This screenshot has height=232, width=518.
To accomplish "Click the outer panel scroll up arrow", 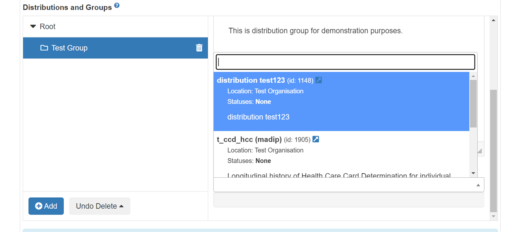I will 493,20.
